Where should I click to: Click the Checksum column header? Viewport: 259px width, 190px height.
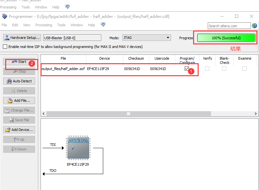(136, 58)
